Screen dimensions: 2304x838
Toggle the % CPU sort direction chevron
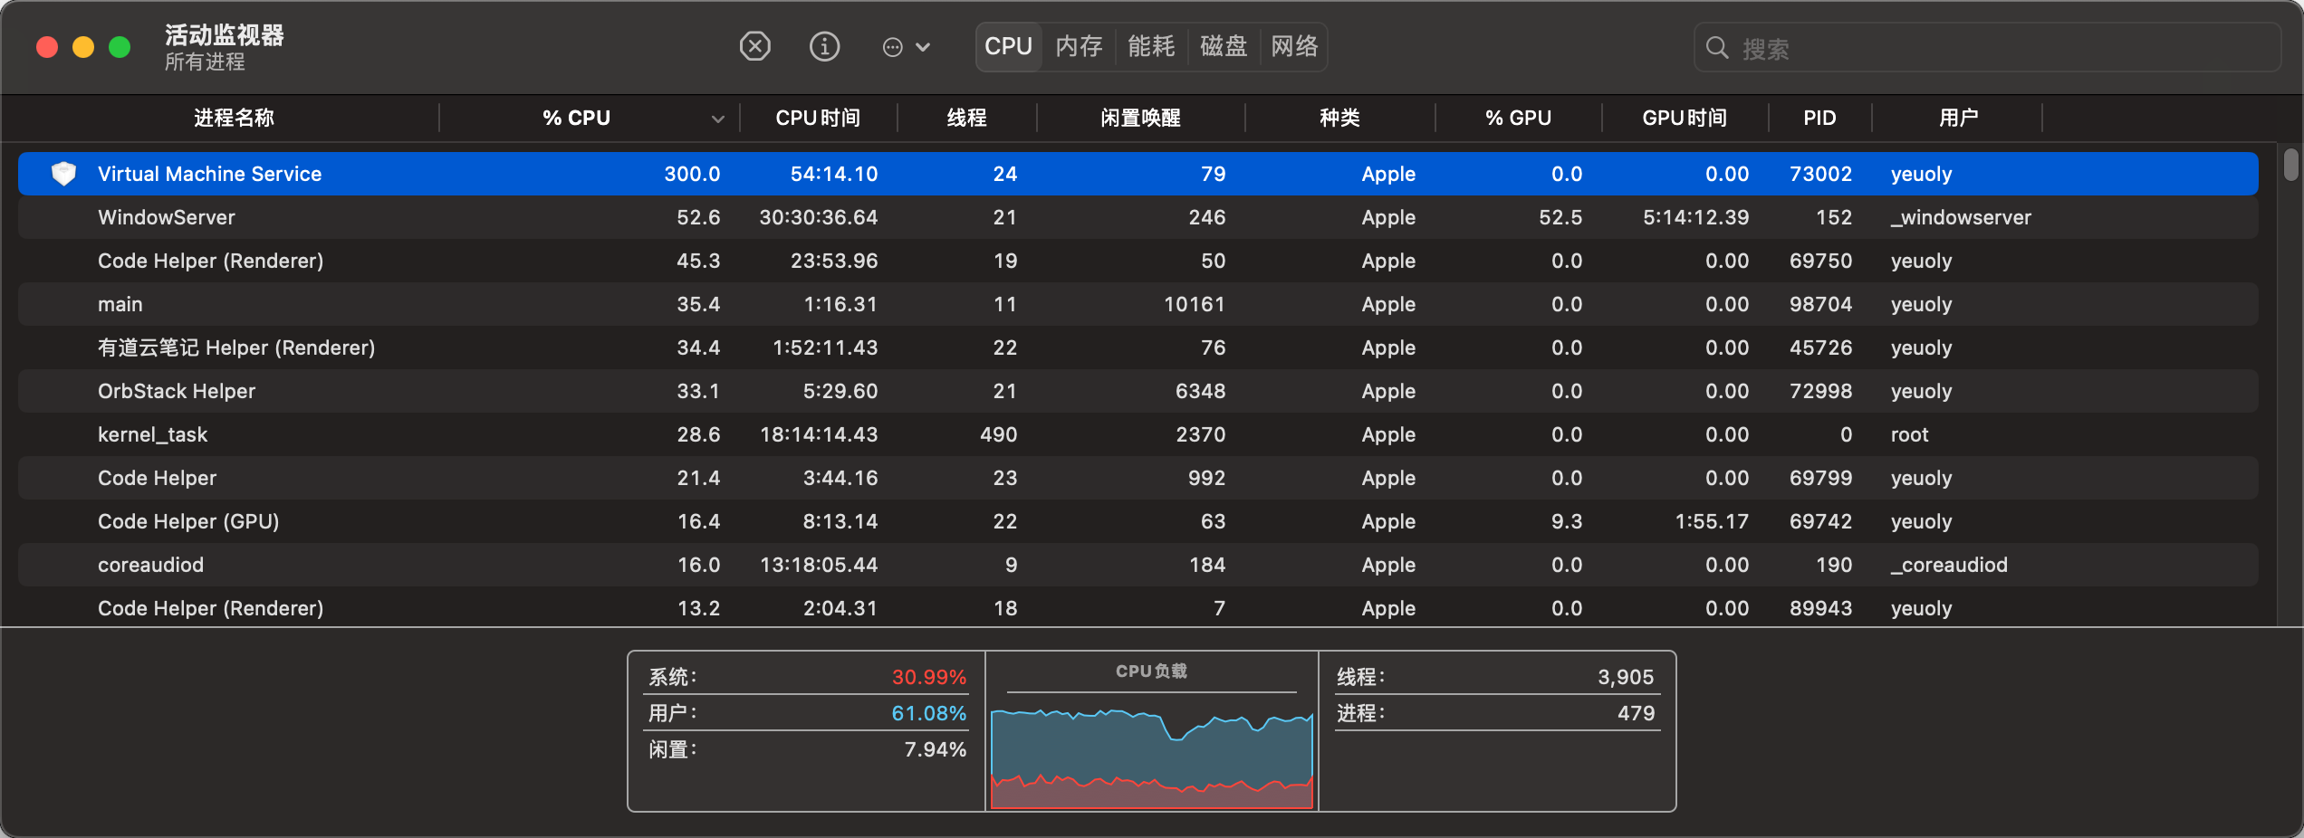click(x=717, y=119)
